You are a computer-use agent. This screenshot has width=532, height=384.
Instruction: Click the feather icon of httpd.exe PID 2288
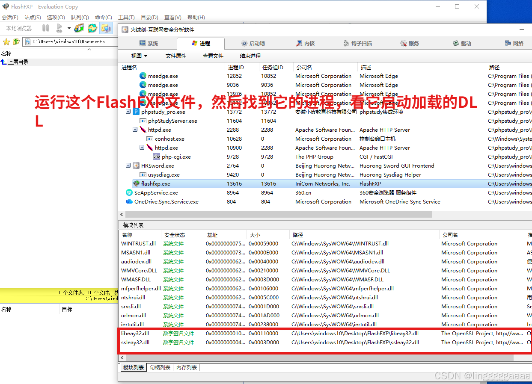(x=143, y=130)
